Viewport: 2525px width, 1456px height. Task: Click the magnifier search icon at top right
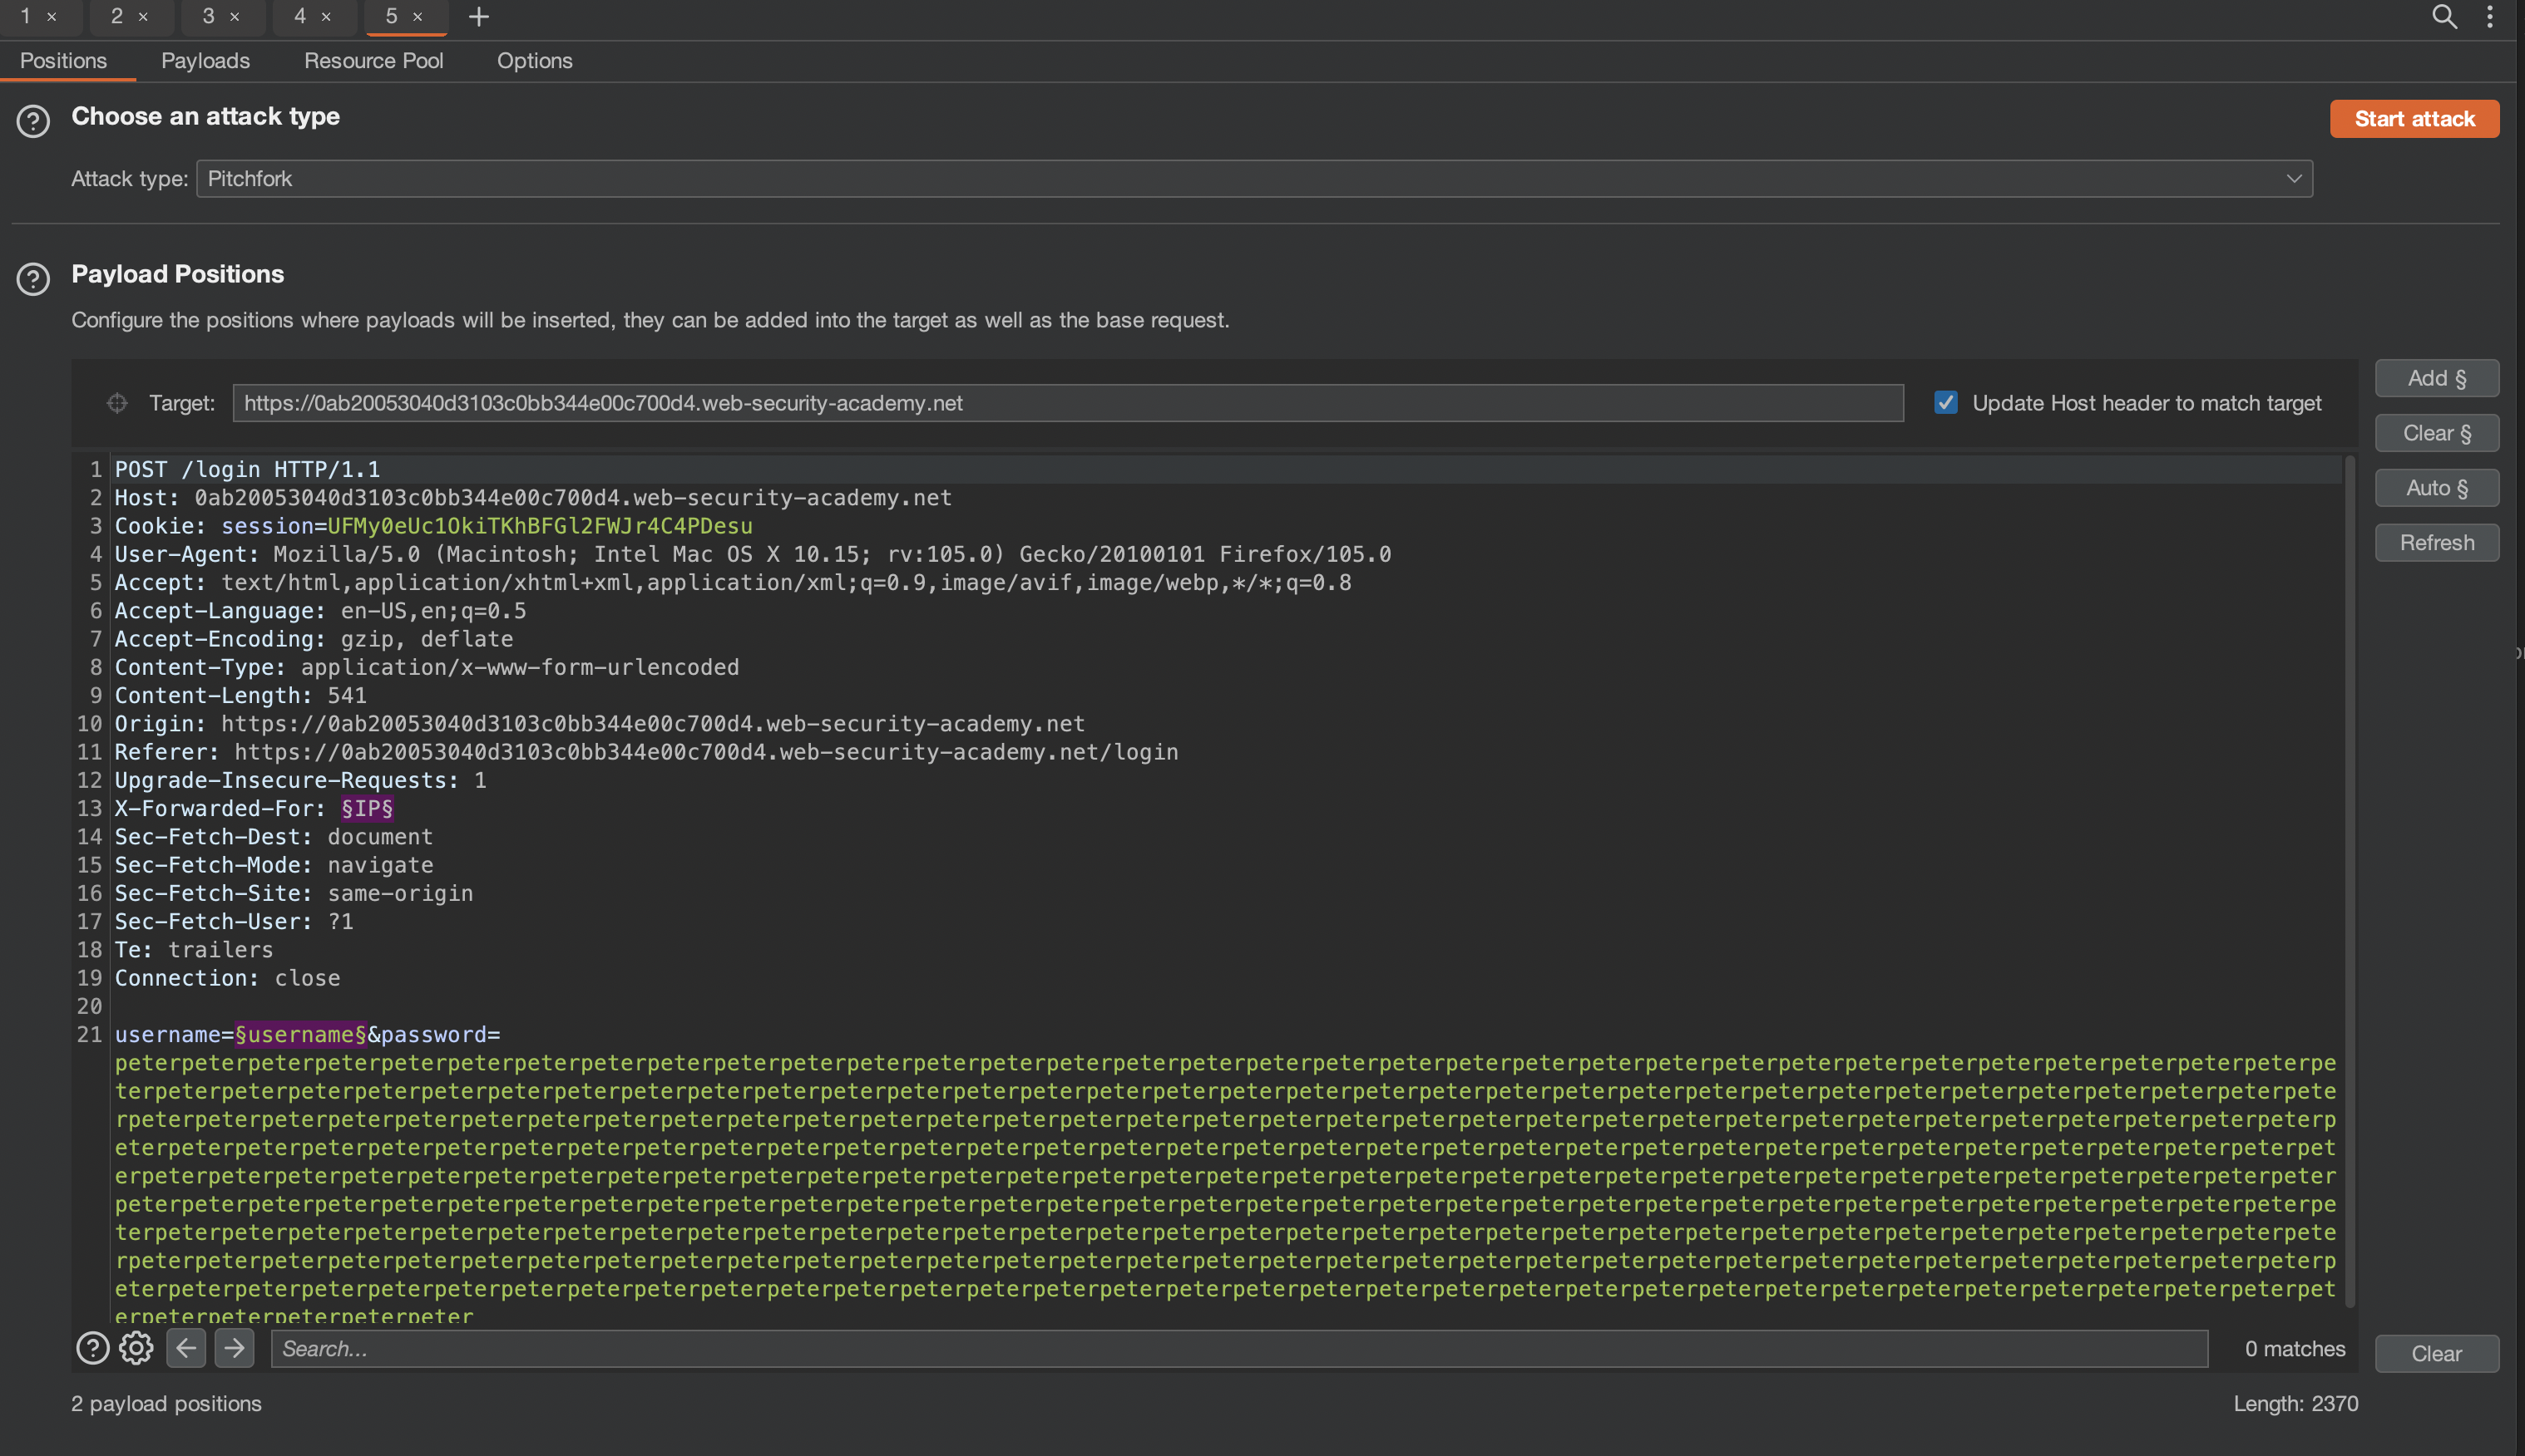2444,16
